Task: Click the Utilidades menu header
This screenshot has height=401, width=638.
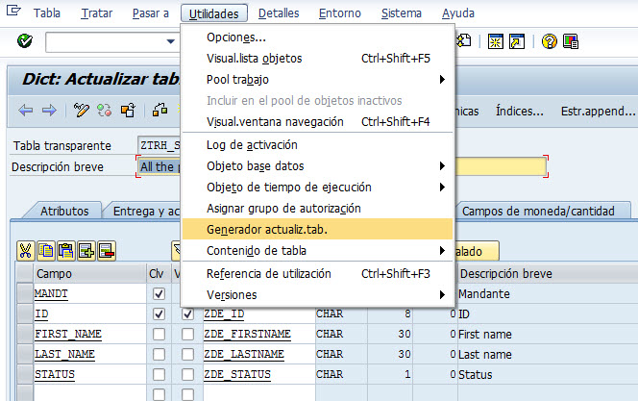Action: [214, 13]
